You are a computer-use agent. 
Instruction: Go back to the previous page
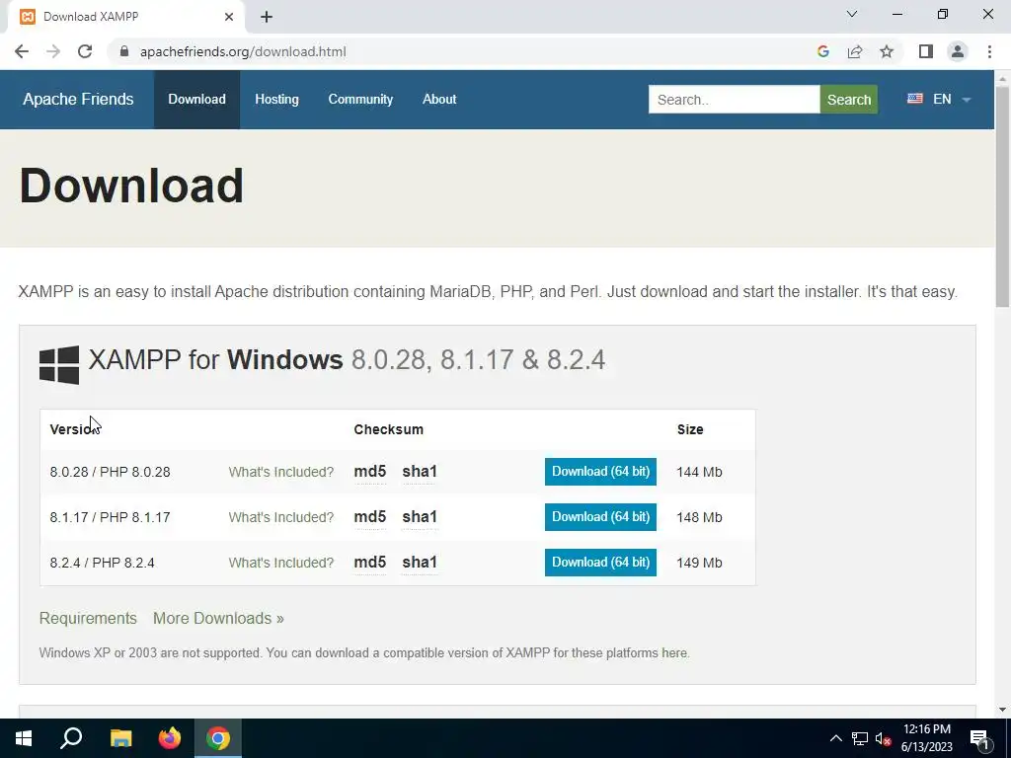coord(22,51)
